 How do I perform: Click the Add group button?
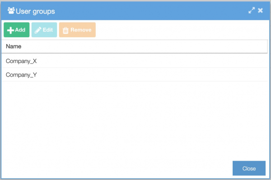coord(17,30)
